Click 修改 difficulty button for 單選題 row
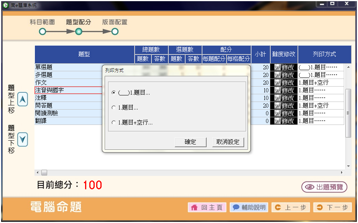Image resolution: width=358 pixels, height=223 pixels. pyautogui.click(x=284, y=67)
